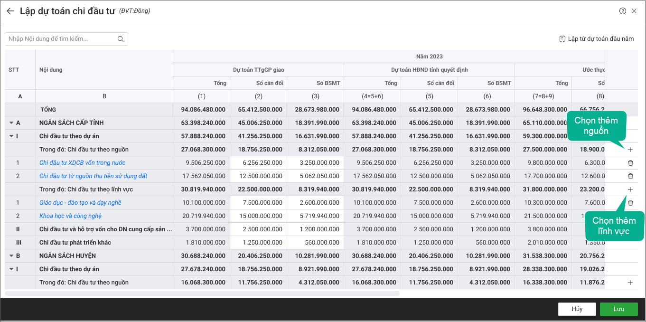The height and width of the screenshot is (322, 646).
Task: Open the Khoa học và công nghệ link
Action: pos(70,216)
